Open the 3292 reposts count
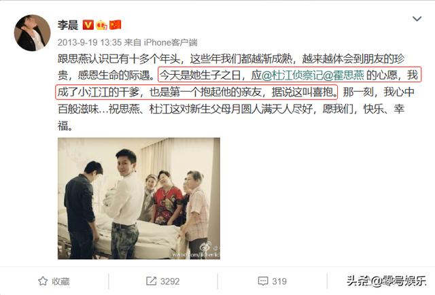435x295 pixels. coord(170,281)
